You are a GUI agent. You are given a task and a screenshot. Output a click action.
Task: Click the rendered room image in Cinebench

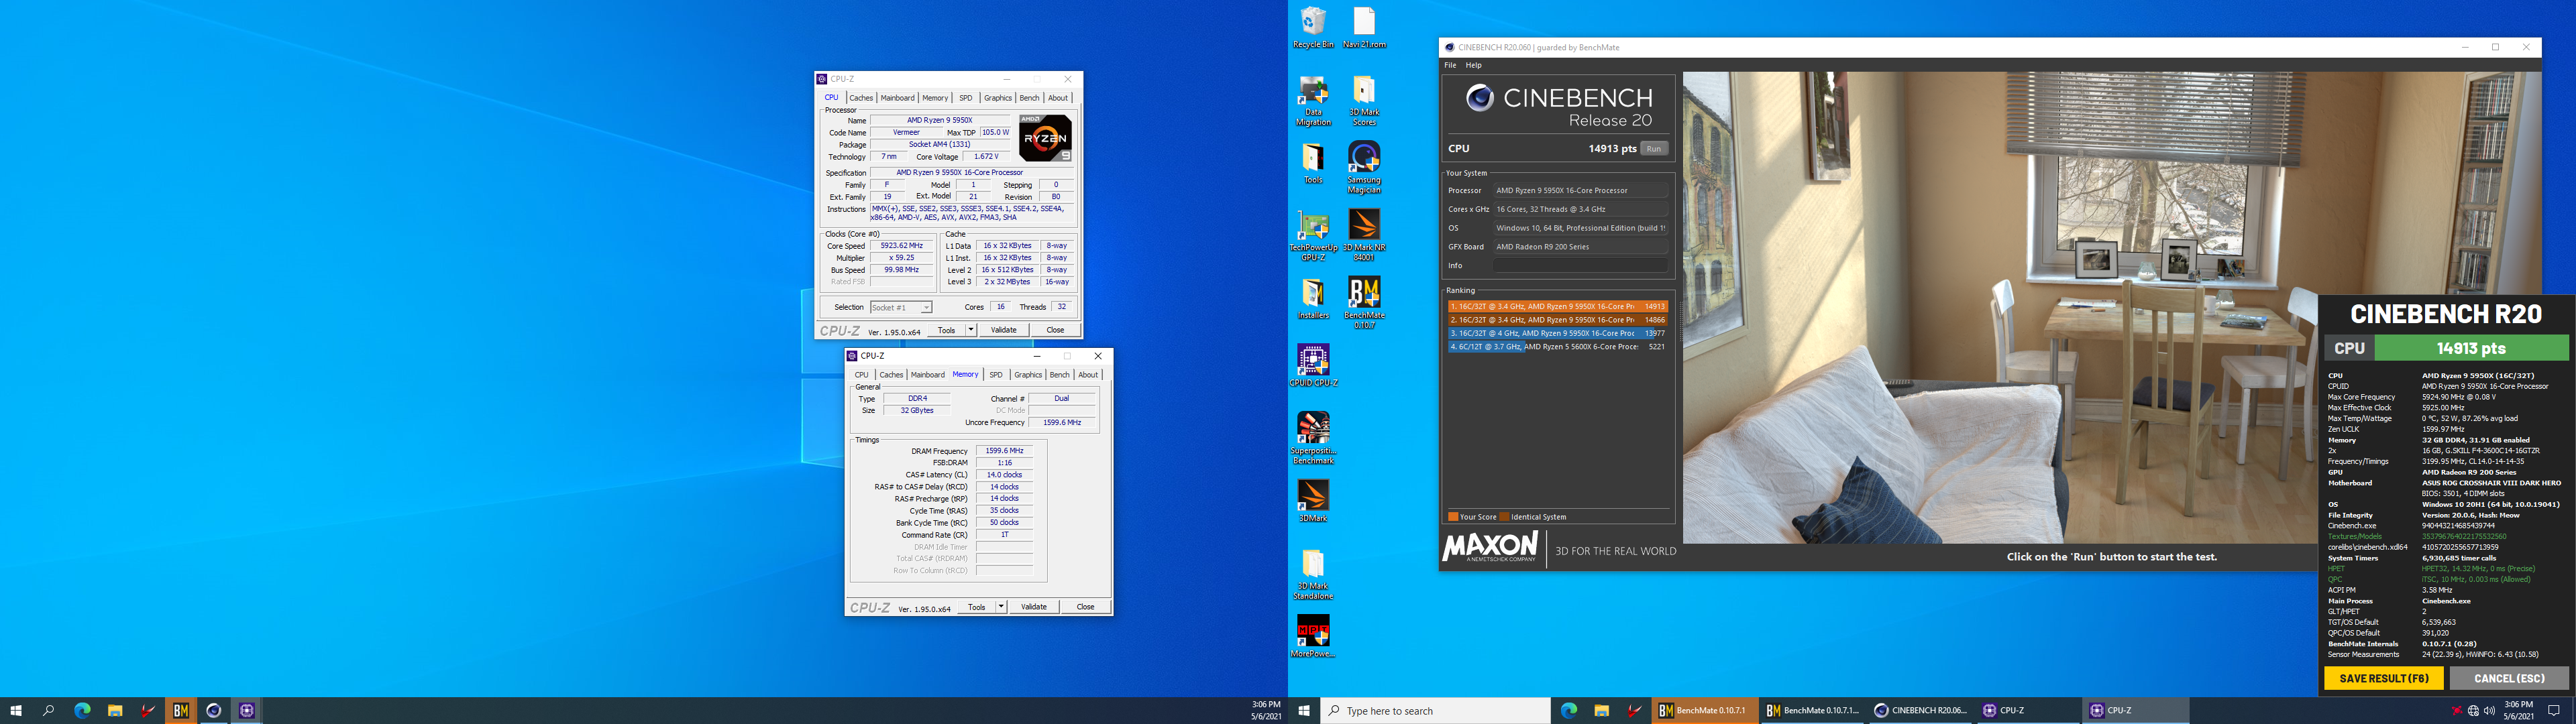click(2111, 307)
